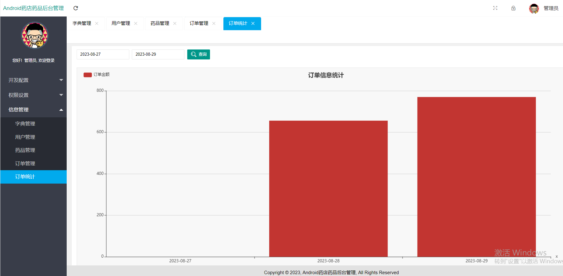Click the refresh icon in the header
Viewport: 563px width, 276px height.
click(76, 8)
